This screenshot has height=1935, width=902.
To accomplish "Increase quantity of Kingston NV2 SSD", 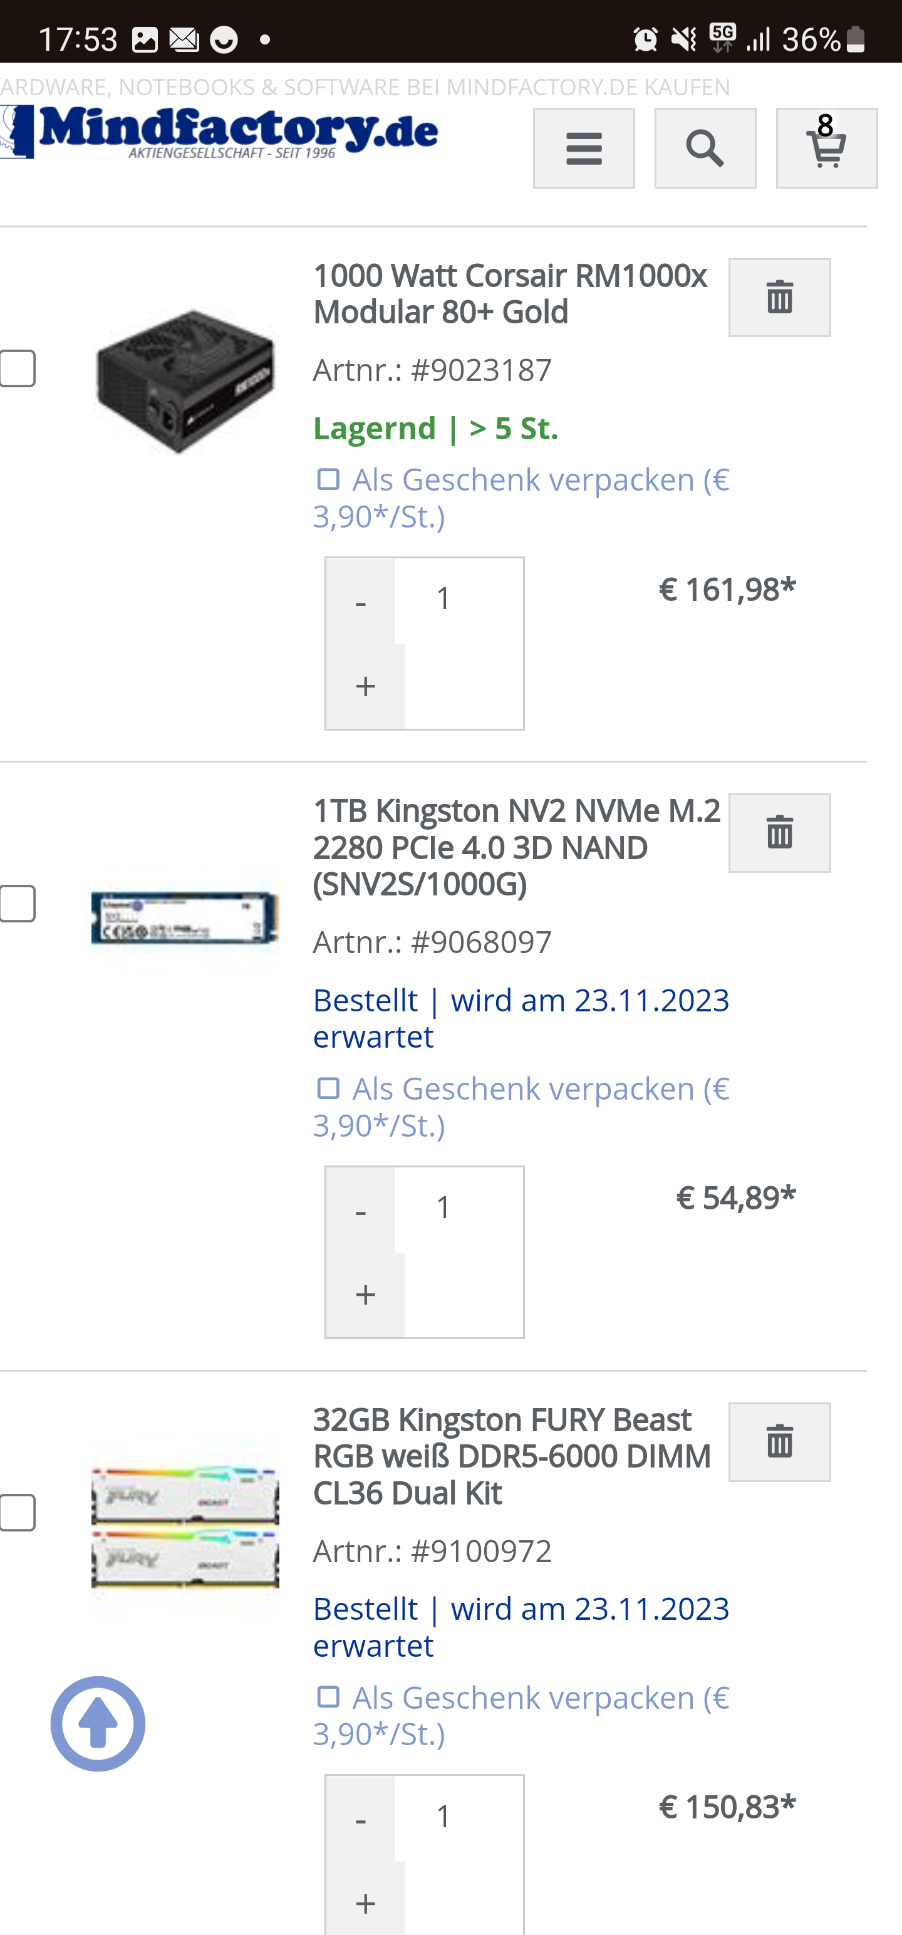I will coord(366,1295).
